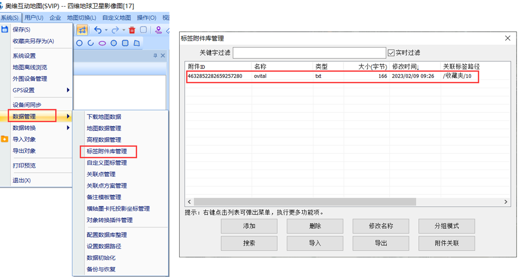The width and height of the screenshot is (518, 277).
Task: Toggle the 实时过滤 checkbox
Action: coord(391,53)
